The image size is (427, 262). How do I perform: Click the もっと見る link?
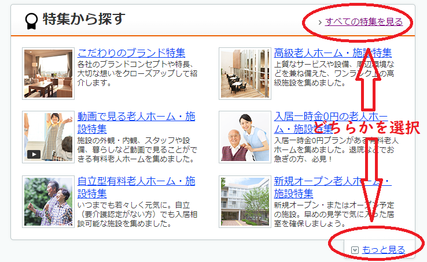click(384, 250)
